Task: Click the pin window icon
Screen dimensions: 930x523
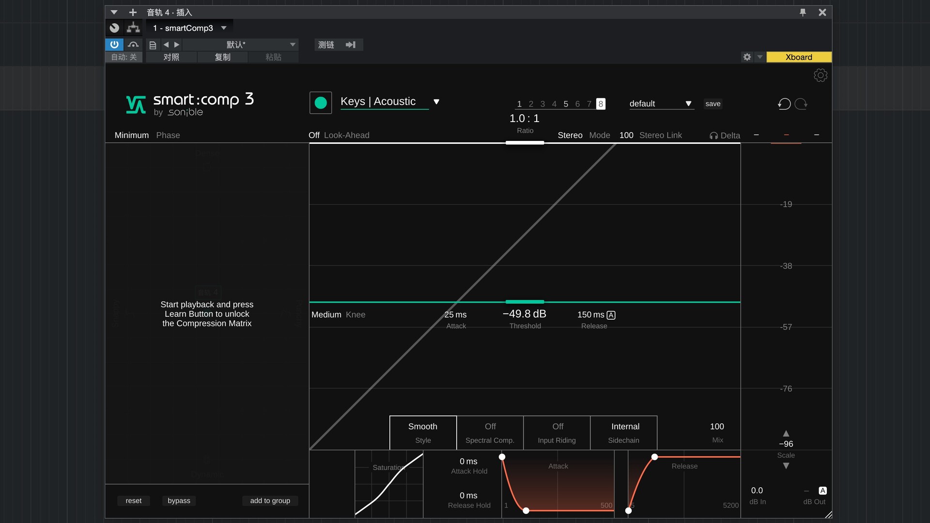Action: 803,13
